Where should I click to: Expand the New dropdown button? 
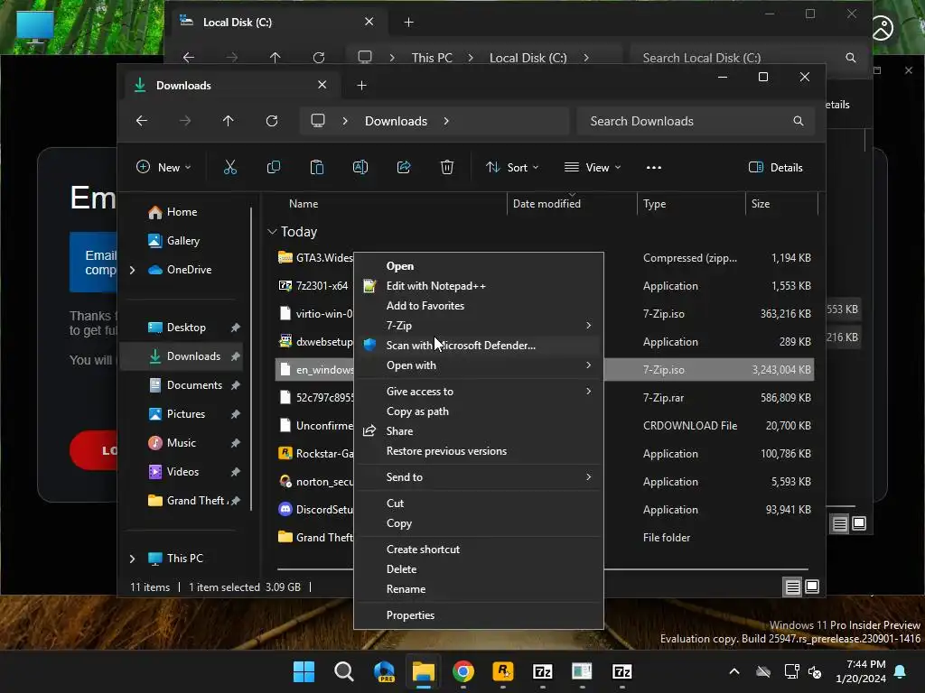164,167
